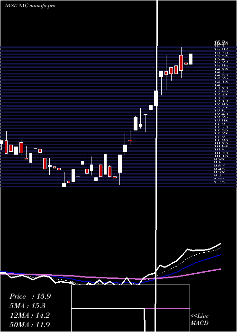Click the '<<Live MACD' label
Screen dimensions: 237x332
coord(200,319)
